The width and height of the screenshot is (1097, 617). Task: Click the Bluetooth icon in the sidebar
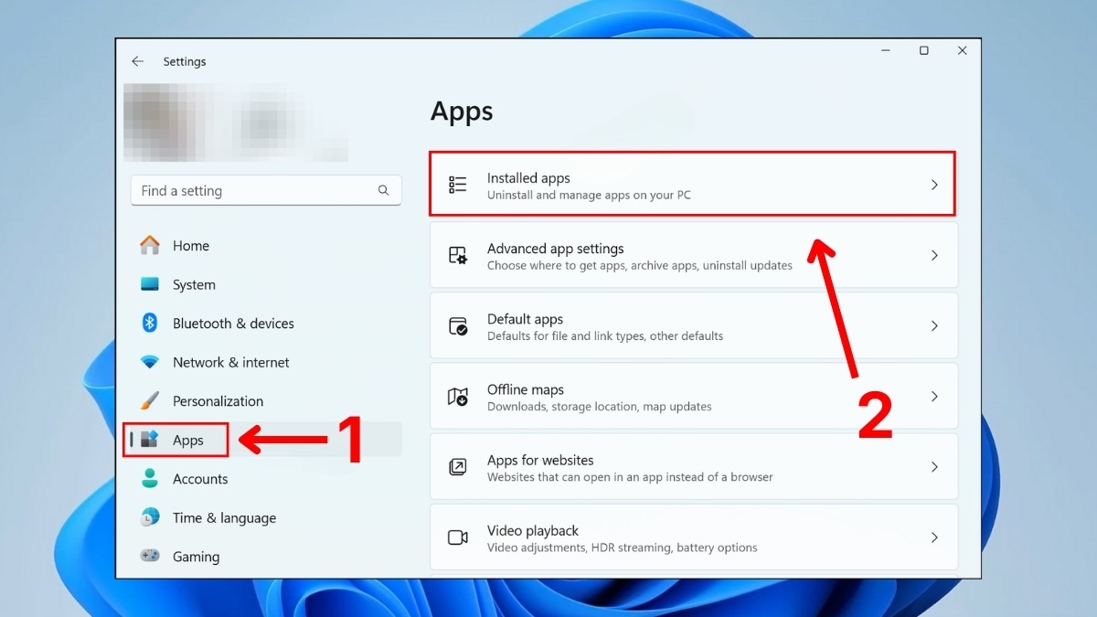pyautogui.click(x=150, y=323)
